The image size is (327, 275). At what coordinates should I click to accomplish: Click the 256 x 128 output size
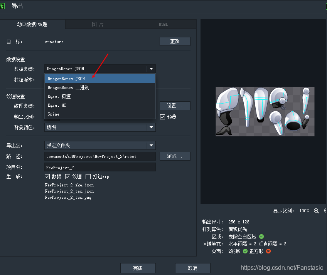pyautogui.click(x=239, y=222)
